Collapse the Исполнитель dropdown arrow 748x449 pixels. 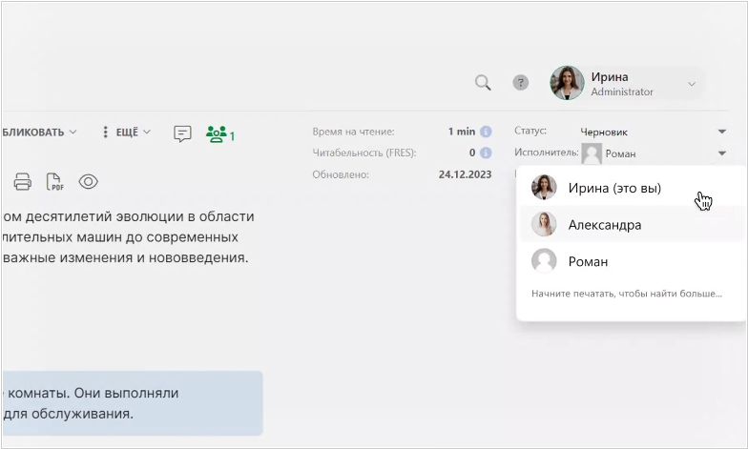[x=721, y=153]
